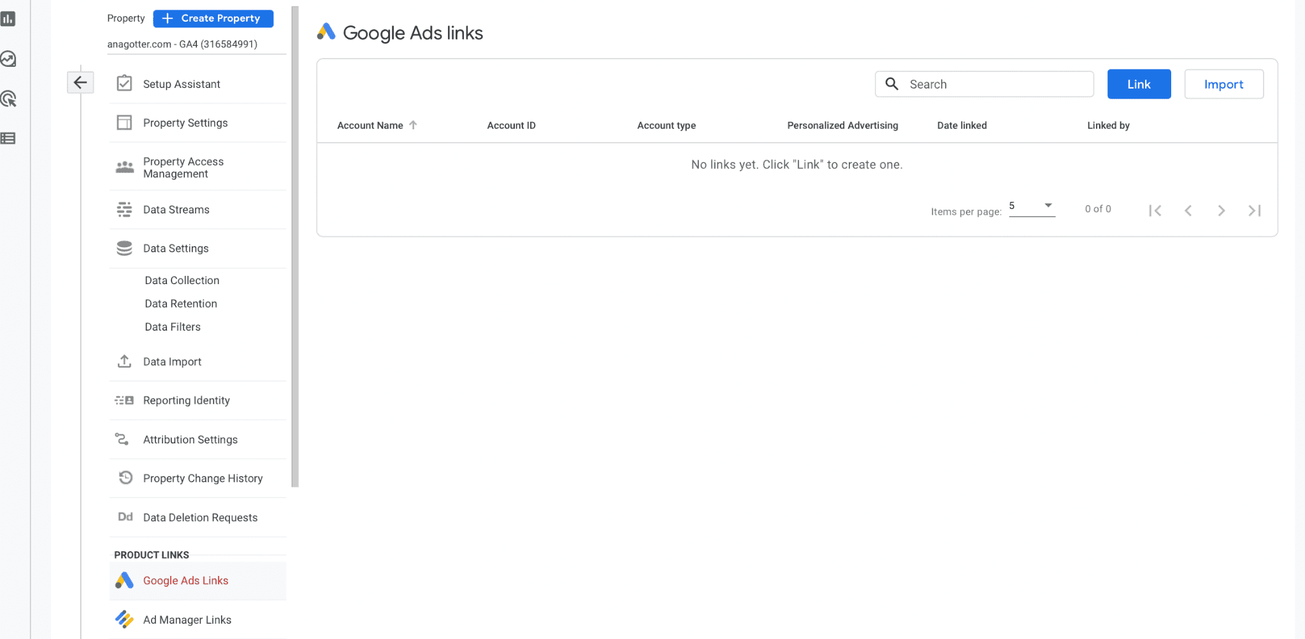This screenshot has height=639, width=1305.
Task: Click the property column scrollbar
Action: point(295,247)
